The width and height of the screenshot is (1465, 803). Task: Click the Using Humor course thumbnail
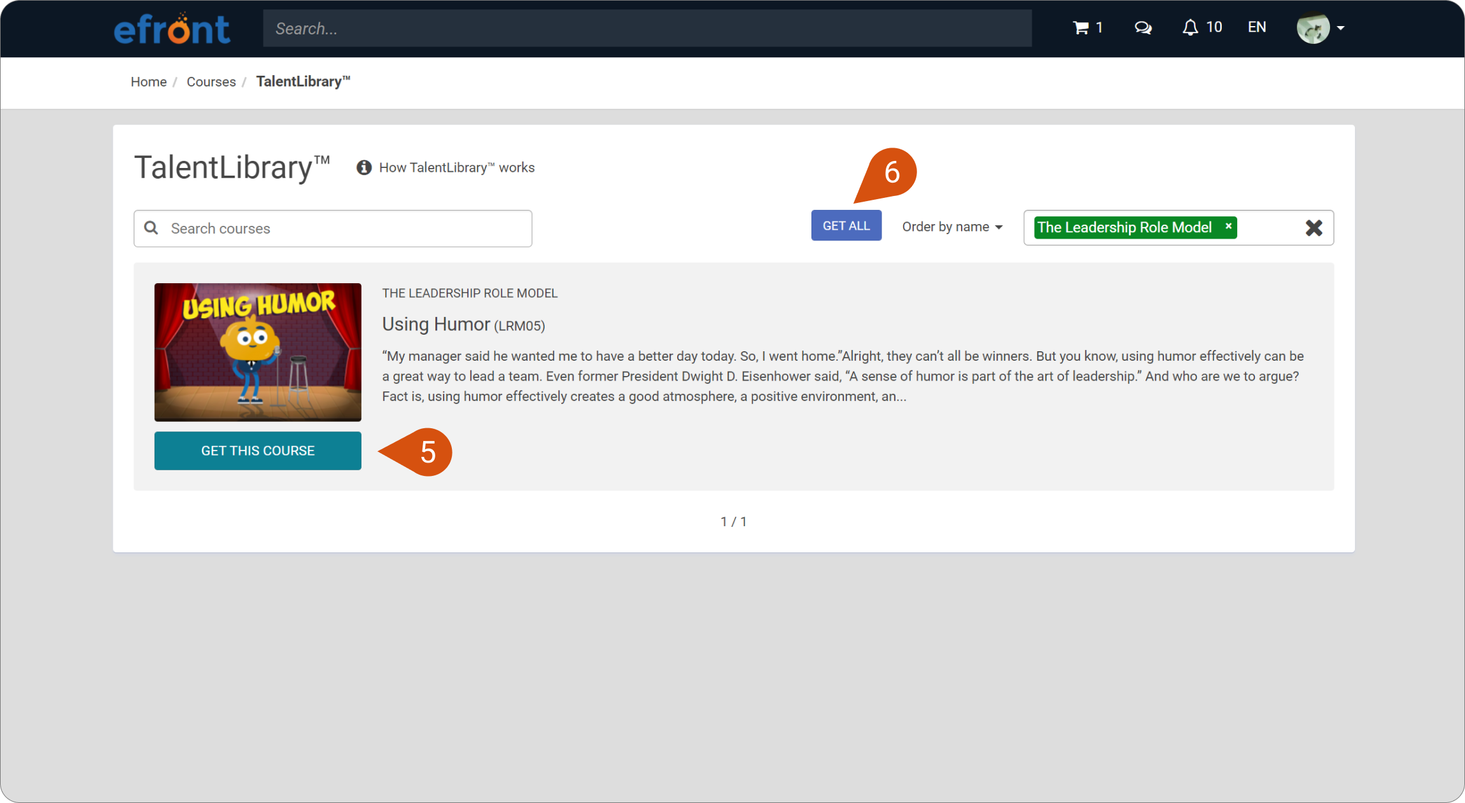pyautogui.click(x=258, y=352)
